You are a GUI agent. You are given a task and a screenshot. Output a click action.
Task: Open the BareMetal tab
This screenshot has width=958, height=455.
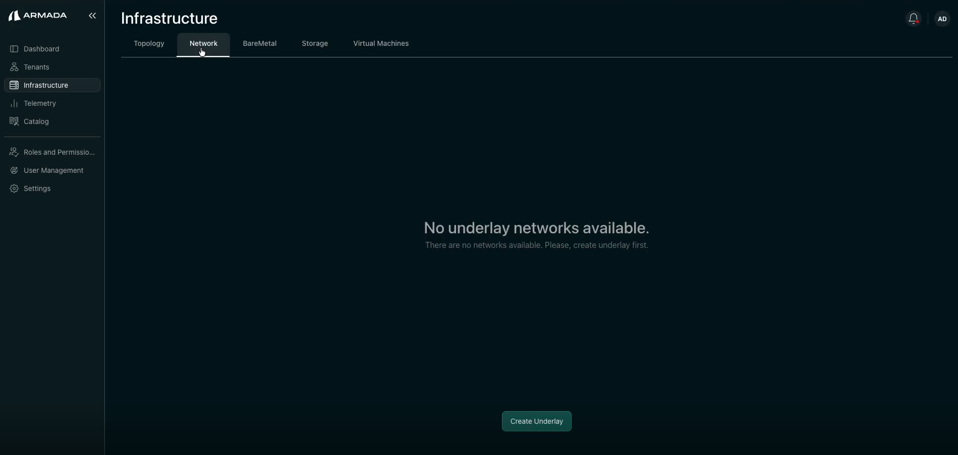(x=259, y=43)
